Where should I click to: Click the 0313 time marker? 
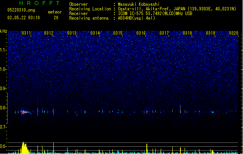pyautogui.click(x=72, y=33)
